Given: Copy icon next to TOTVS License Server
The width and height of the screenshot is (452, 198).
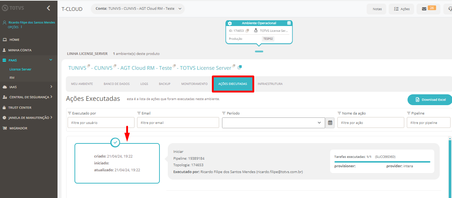Looking at the screenshot, I should [234, 66].
